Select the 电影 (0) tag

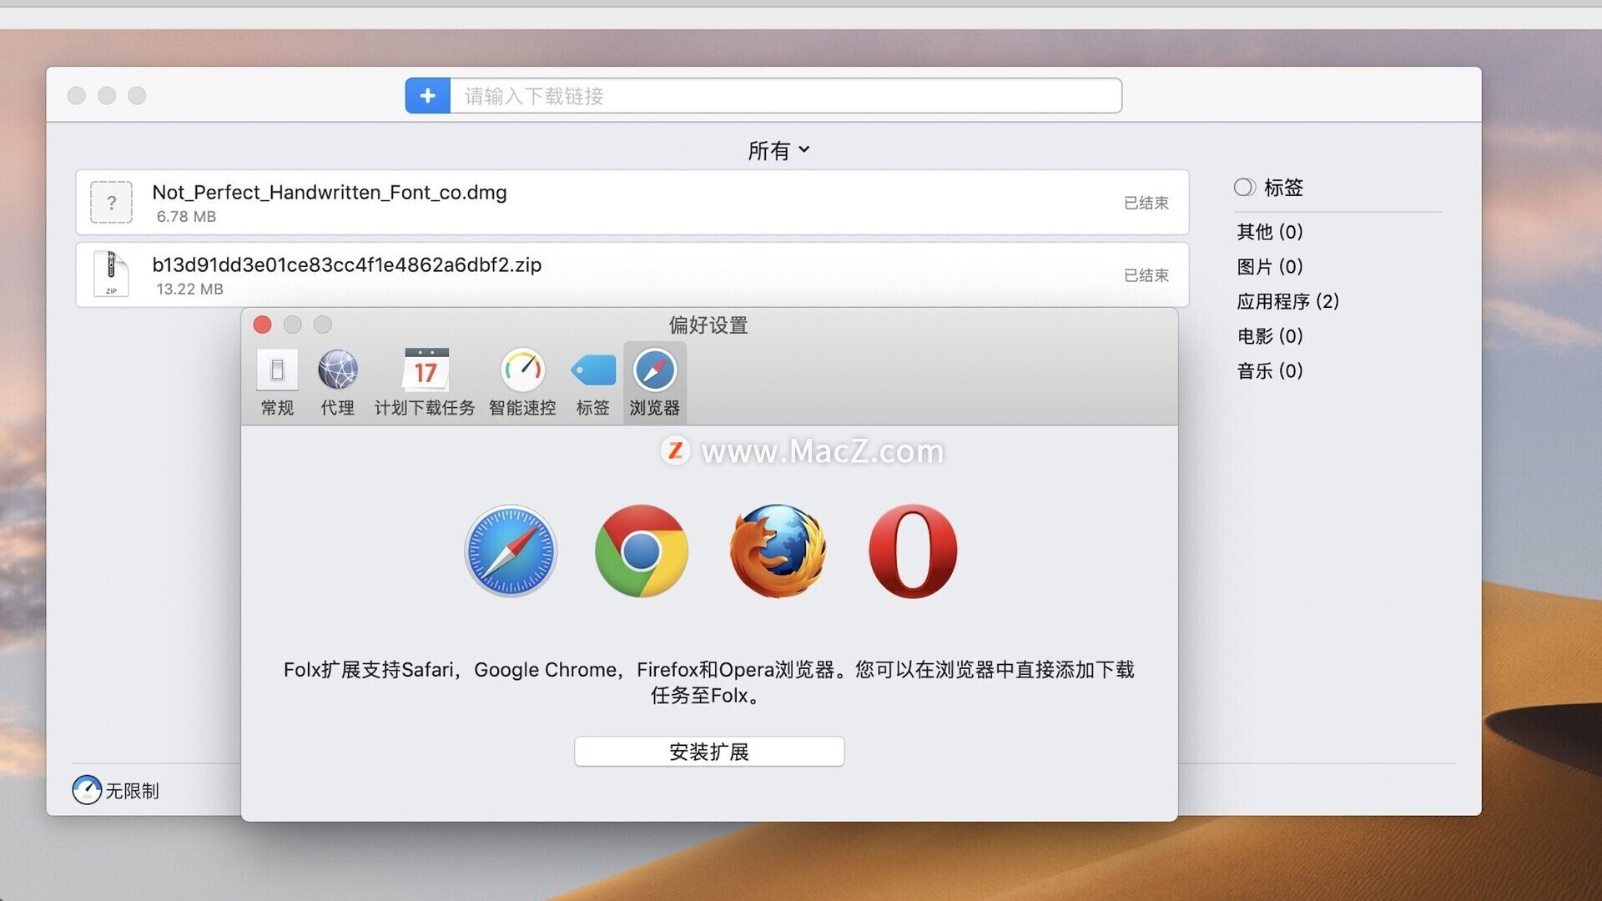click(1270, 335)
